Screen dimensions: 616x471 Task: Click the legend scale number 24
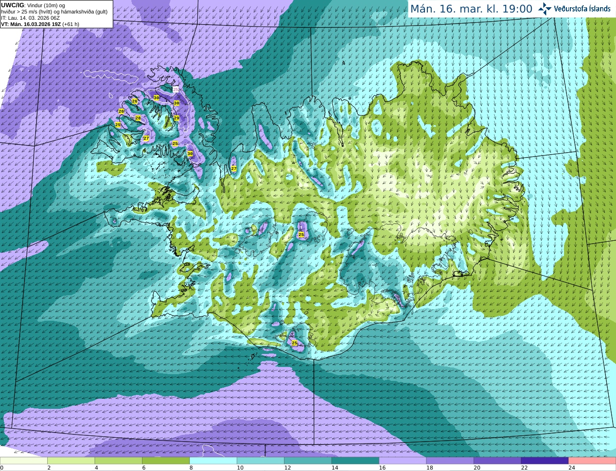[572, 468]
